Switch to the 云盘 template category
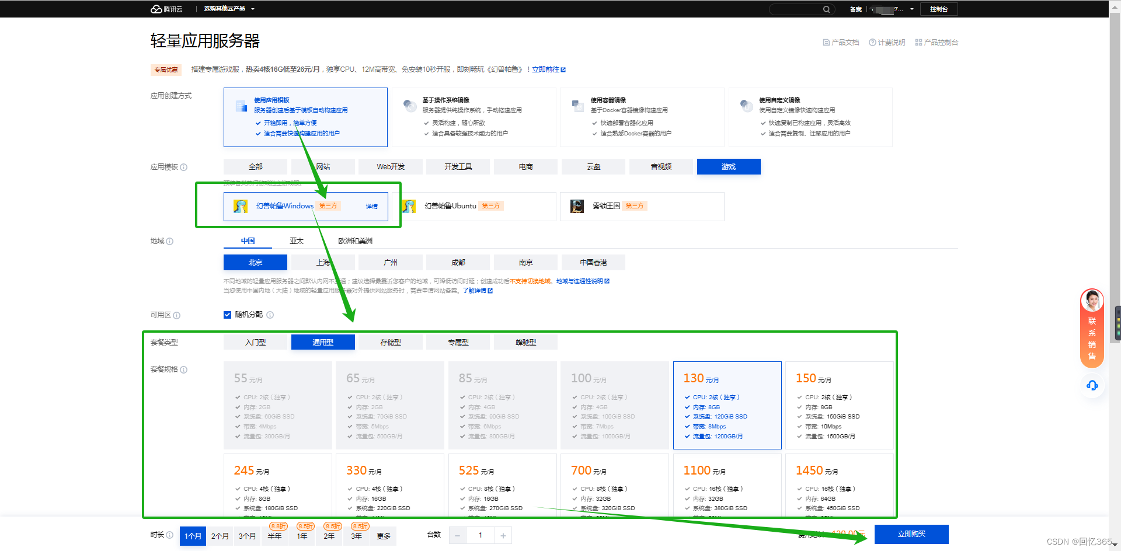1121x551 pixels. [x=594, y=167]
